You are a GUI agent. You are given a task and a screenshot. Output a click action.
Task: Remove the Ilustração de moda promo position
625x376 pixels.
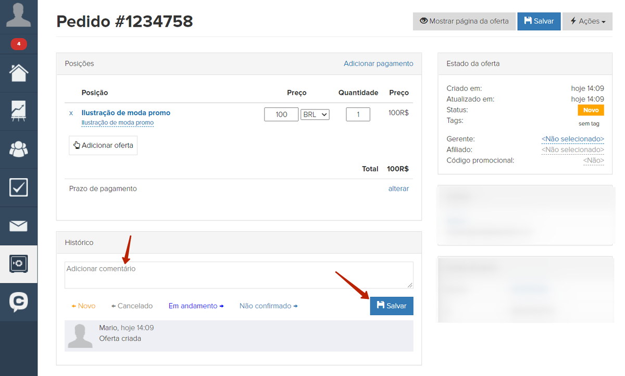[x=71, y=113]
